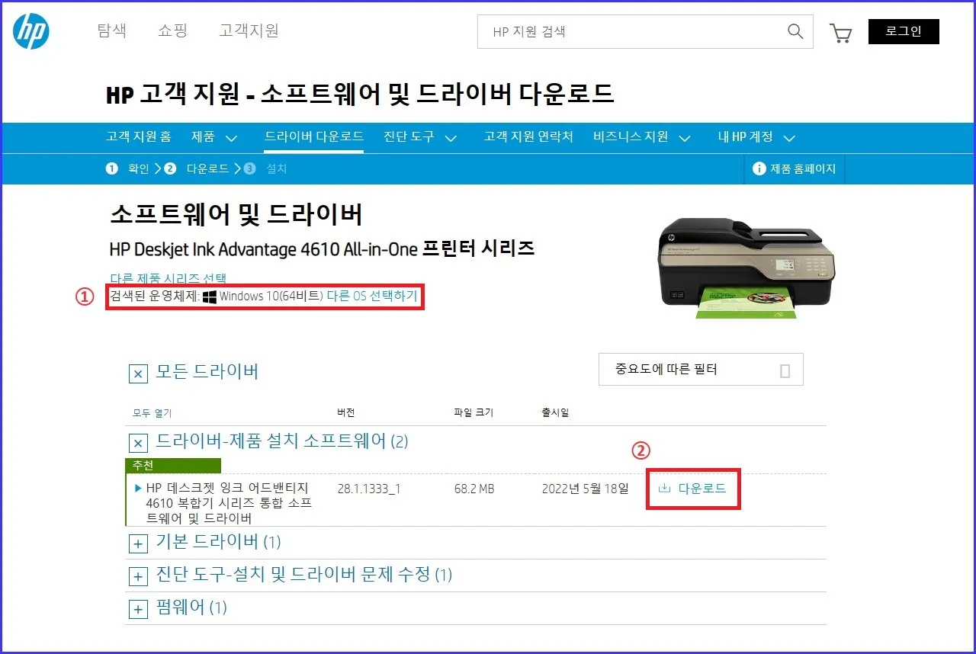Open the 고객지원 top menu
This screenshot has width=976, height=654.
[249, 30]
